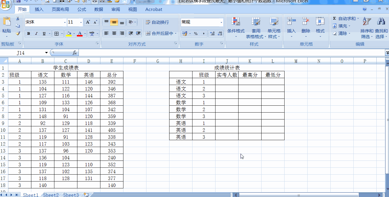Click the 自动求和 (AutoSum) icon

334,18
